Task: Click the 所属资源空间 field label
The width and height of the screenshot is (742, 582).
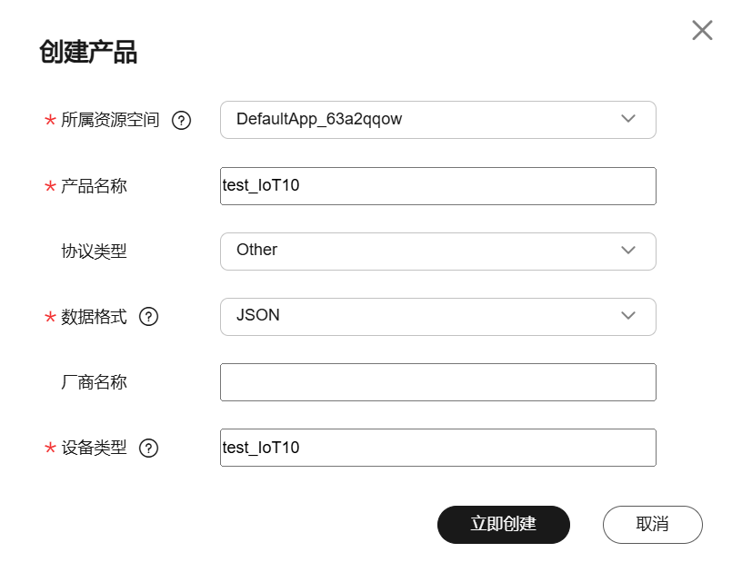Action: click(x=110, y=120)
